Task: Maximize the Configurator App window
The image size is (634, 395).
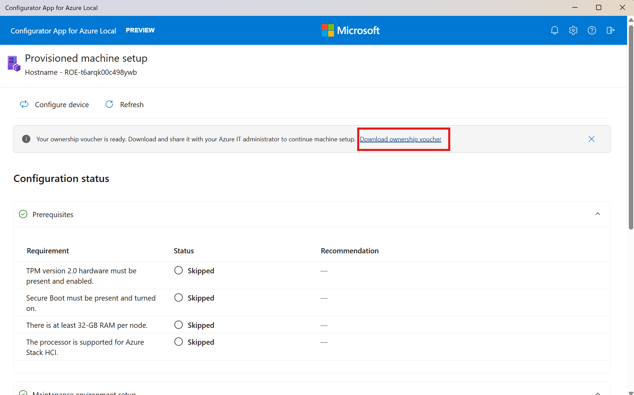Action: point(599,8)
